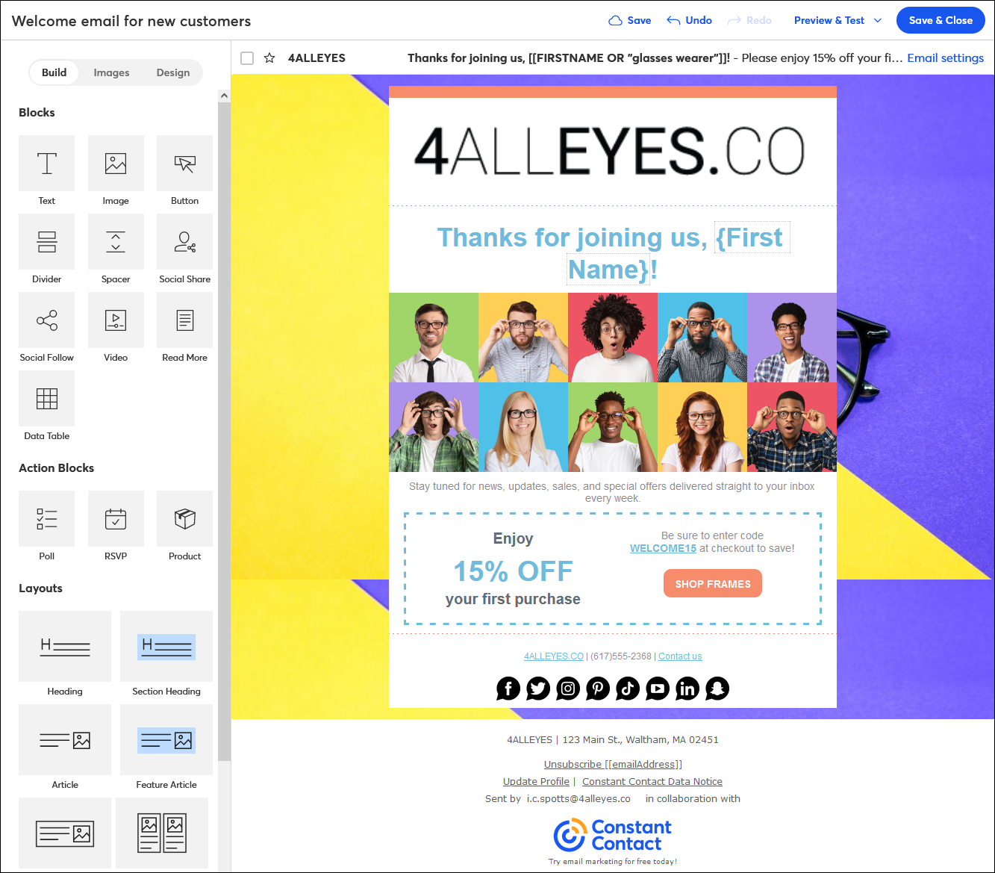Click the Snapchat icon in the email footer
Image resolution: width=995 pixels, height=873 pixels.
coord(717,689)
